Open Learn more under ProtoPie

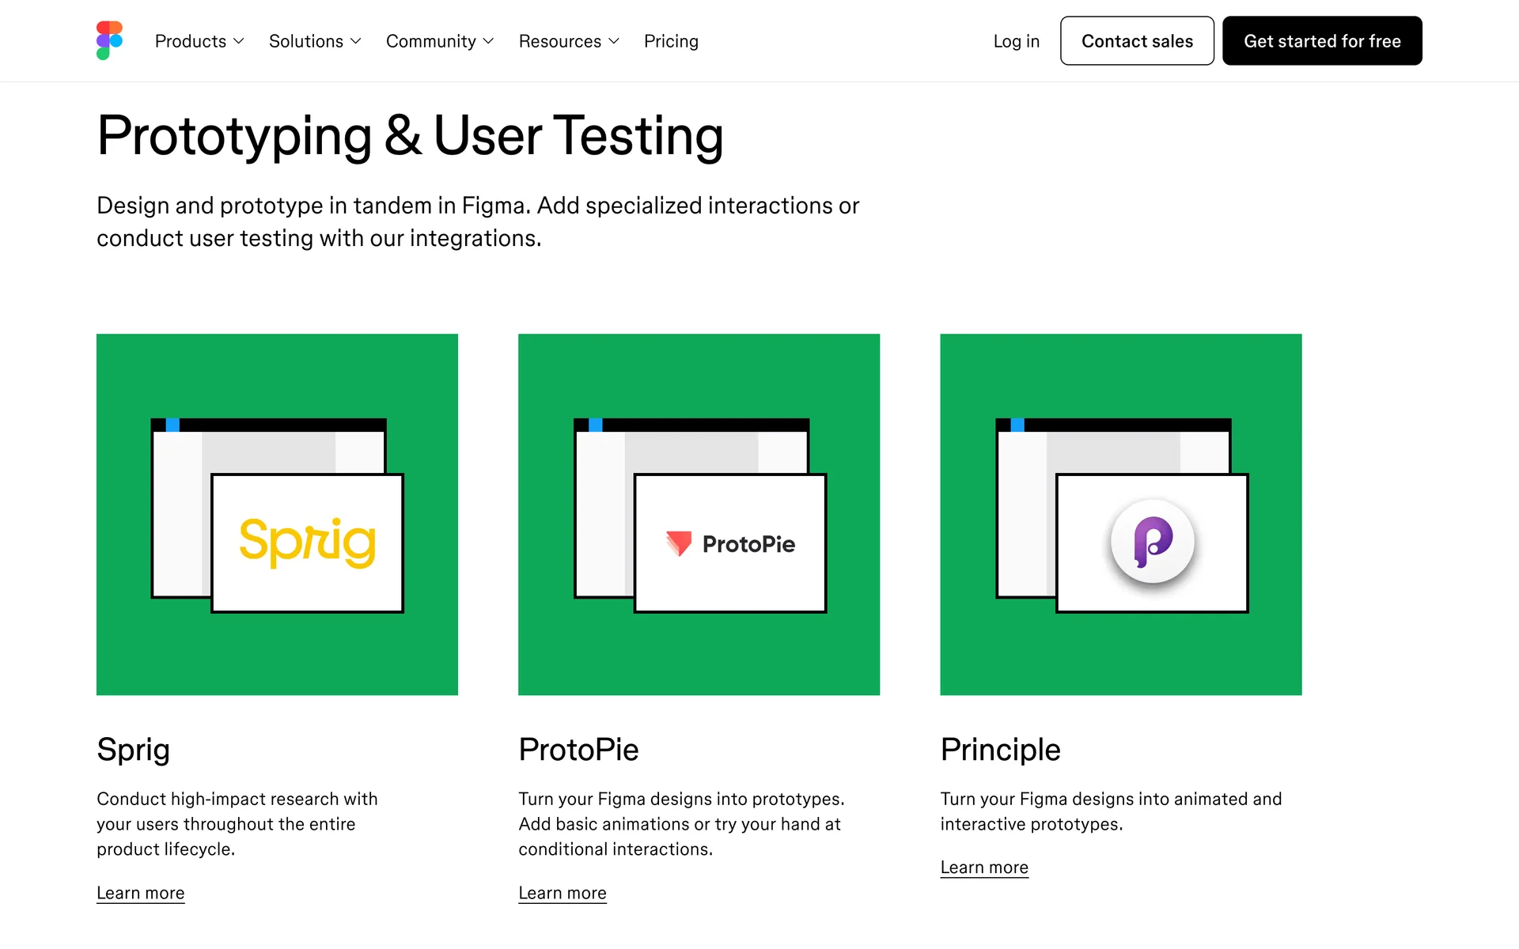click(563, 893)
